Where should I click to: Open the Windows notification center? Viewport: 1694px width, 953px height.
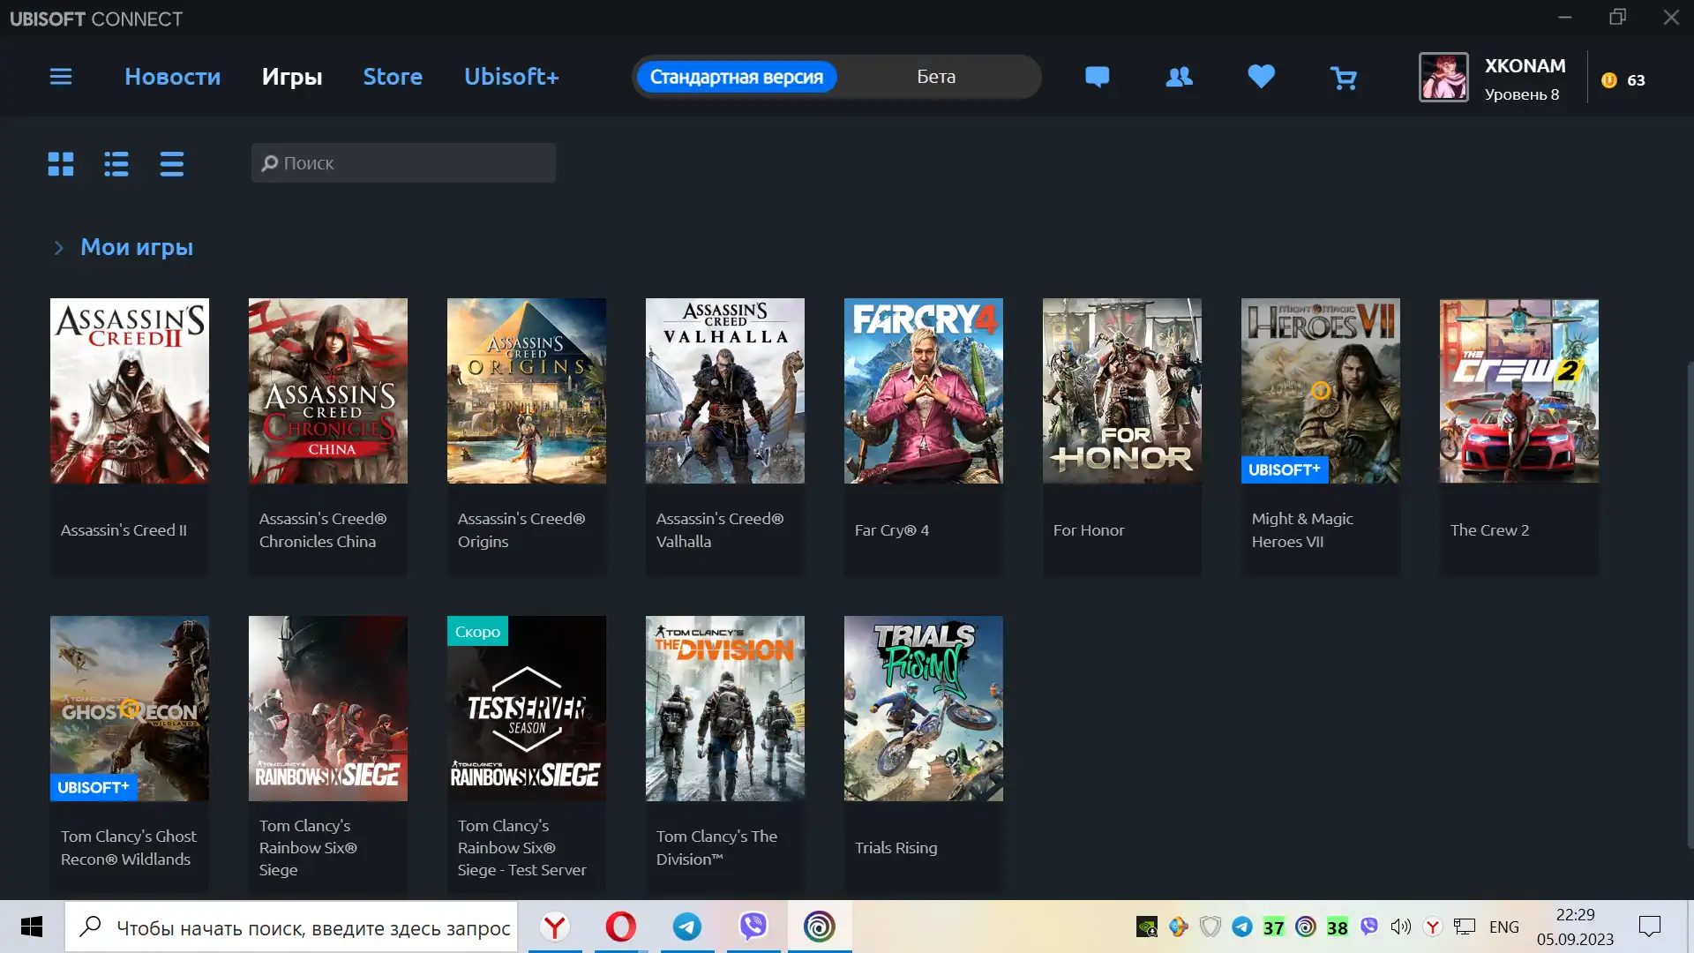(x=1649, y=927)
